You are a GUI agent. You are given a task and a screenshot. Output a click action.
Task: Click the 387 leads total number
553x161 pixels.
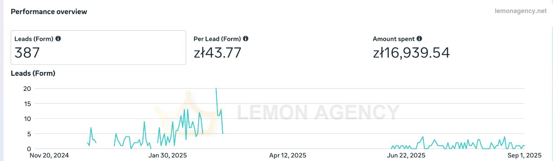pos(27,53)
